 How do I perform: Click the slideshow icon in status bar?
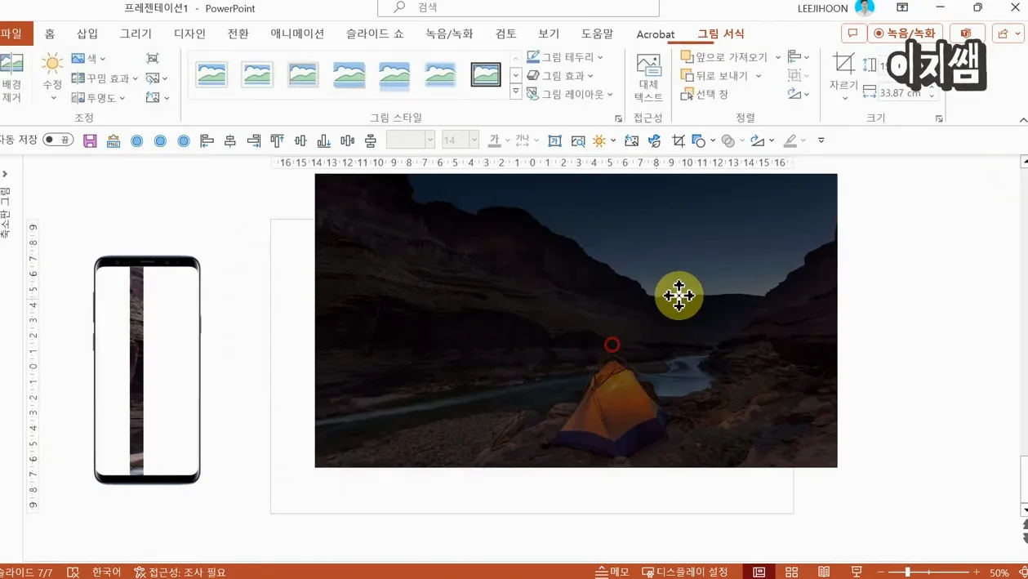[857, 572]
